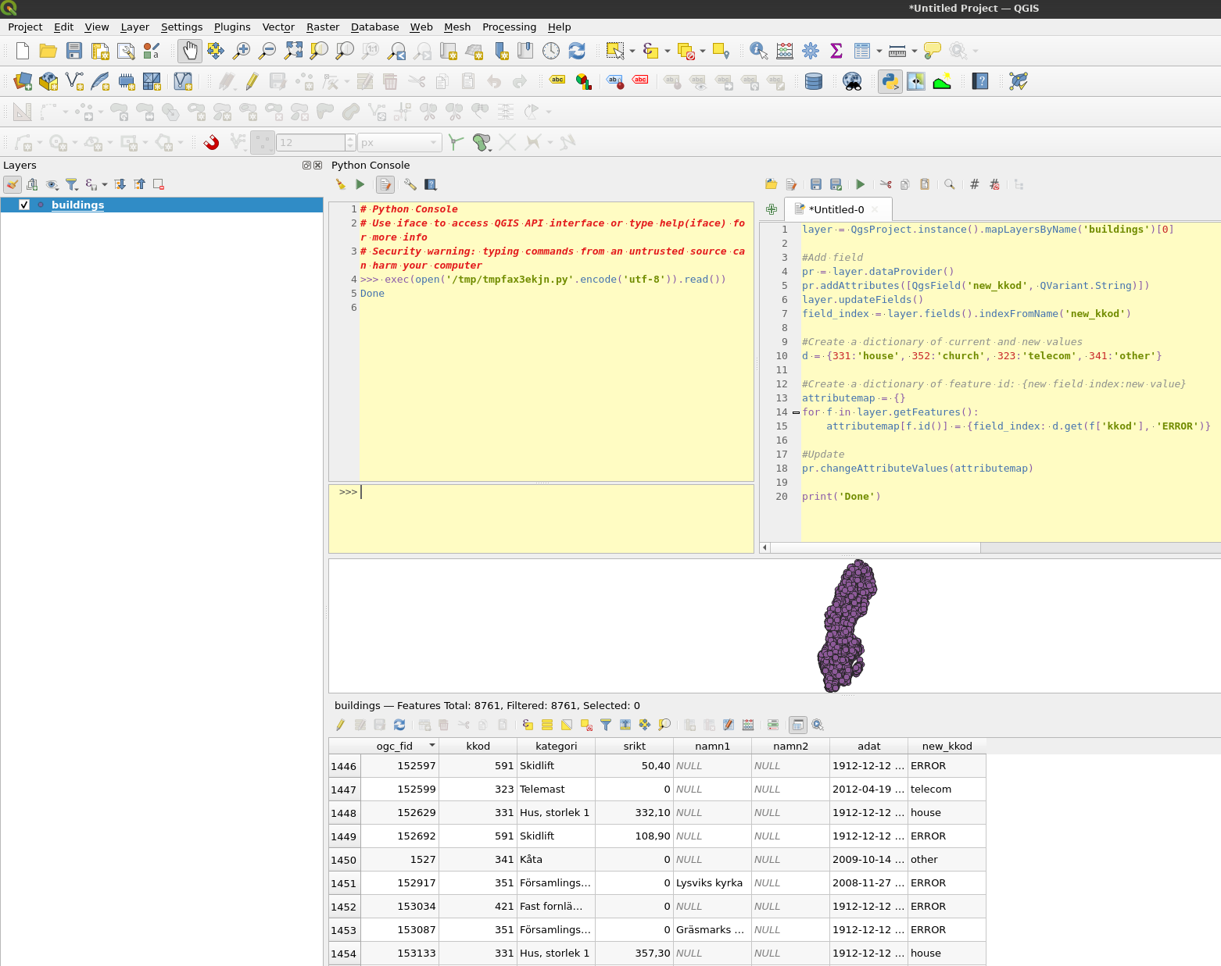The height and width of the screenshot is (966, 1221).
Task: Clear the Python console with the broom icon
Action: point(341,184)
